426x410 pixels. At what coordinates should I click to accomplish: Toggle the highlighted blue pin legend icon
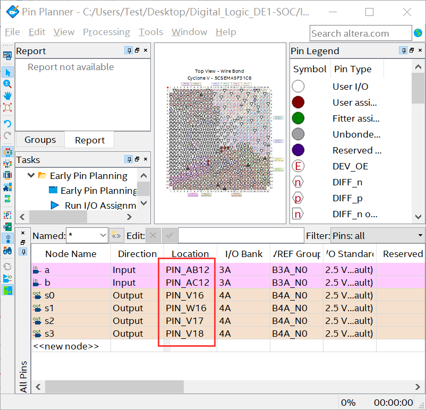click(x=7, y=238)
